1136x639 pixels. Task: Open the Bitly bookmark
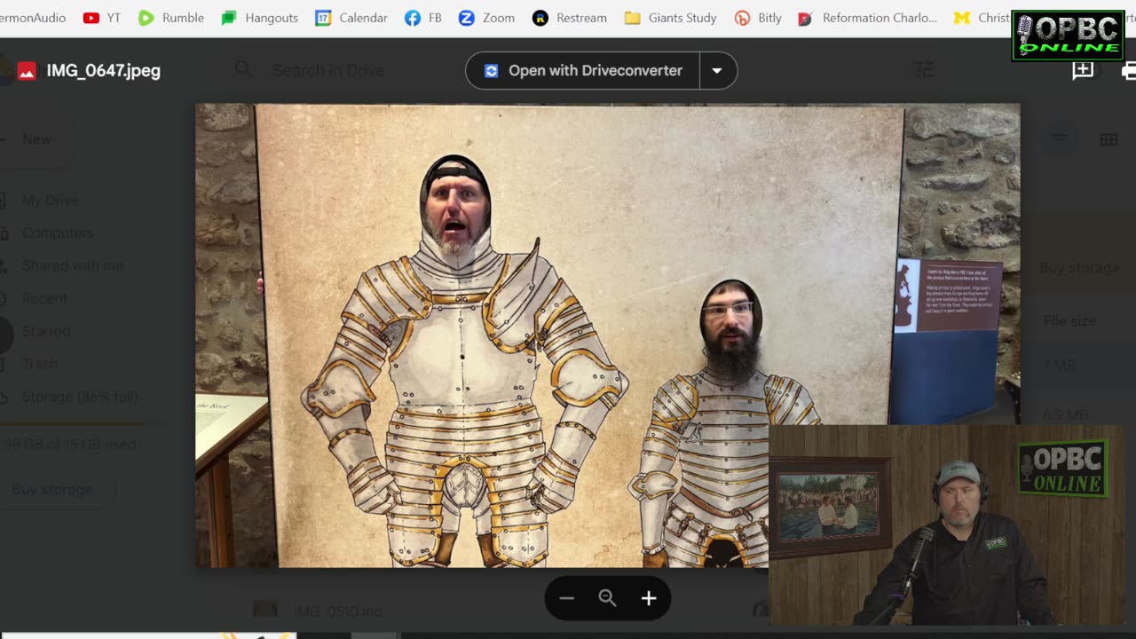759,18
